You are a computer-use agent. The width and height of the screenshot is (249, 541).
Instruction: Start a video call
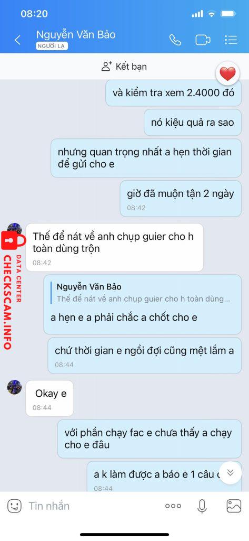(x=203, y=40)
